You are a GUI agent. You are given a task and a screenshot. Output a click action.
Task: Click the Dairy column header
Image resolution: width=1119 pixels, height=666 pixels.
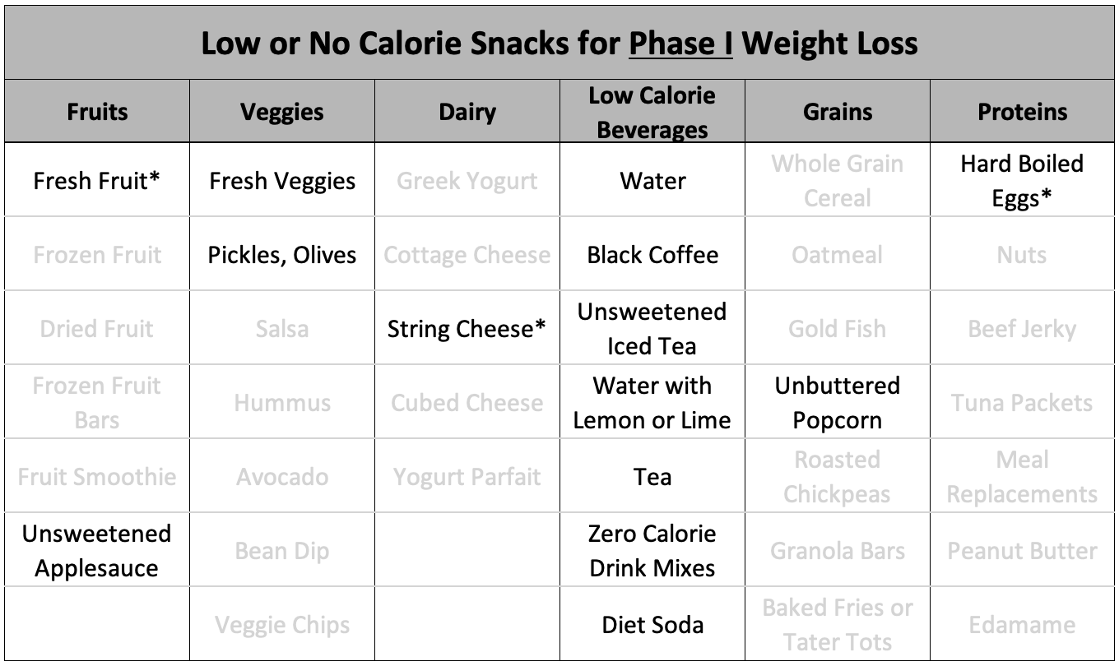pos(467,112)
